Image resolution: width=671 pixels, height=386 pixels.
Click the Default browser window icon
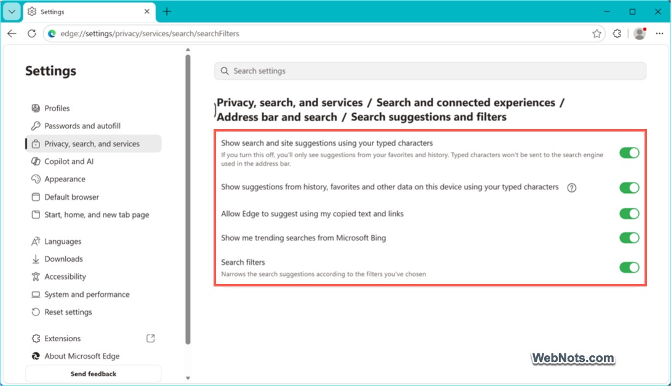pyautogui.click(x=36, y=197)
